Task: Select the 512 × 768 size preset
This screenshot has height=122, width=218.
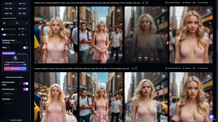Action: pos(8,4)
